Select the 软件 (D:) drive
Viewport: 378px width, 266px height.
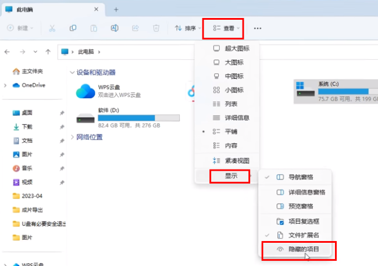coord(128,118)
